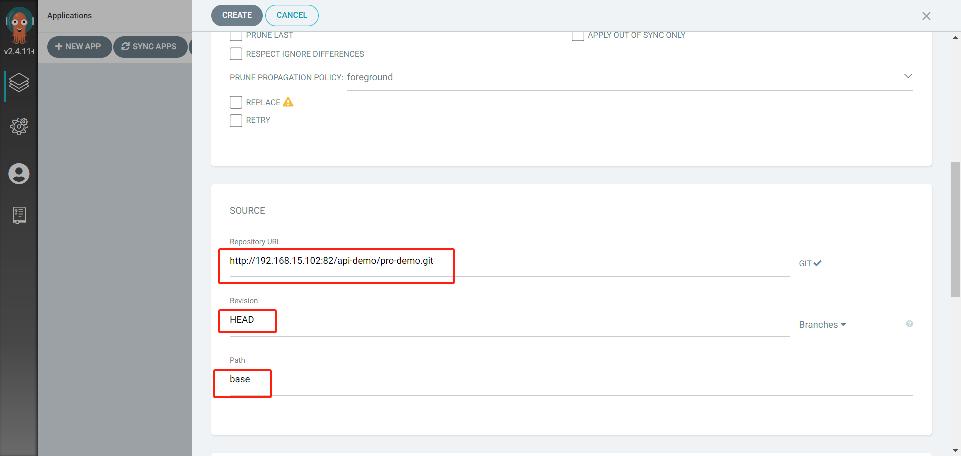Check APPLY OUT OF SYNC ONLY

(578, 35)
